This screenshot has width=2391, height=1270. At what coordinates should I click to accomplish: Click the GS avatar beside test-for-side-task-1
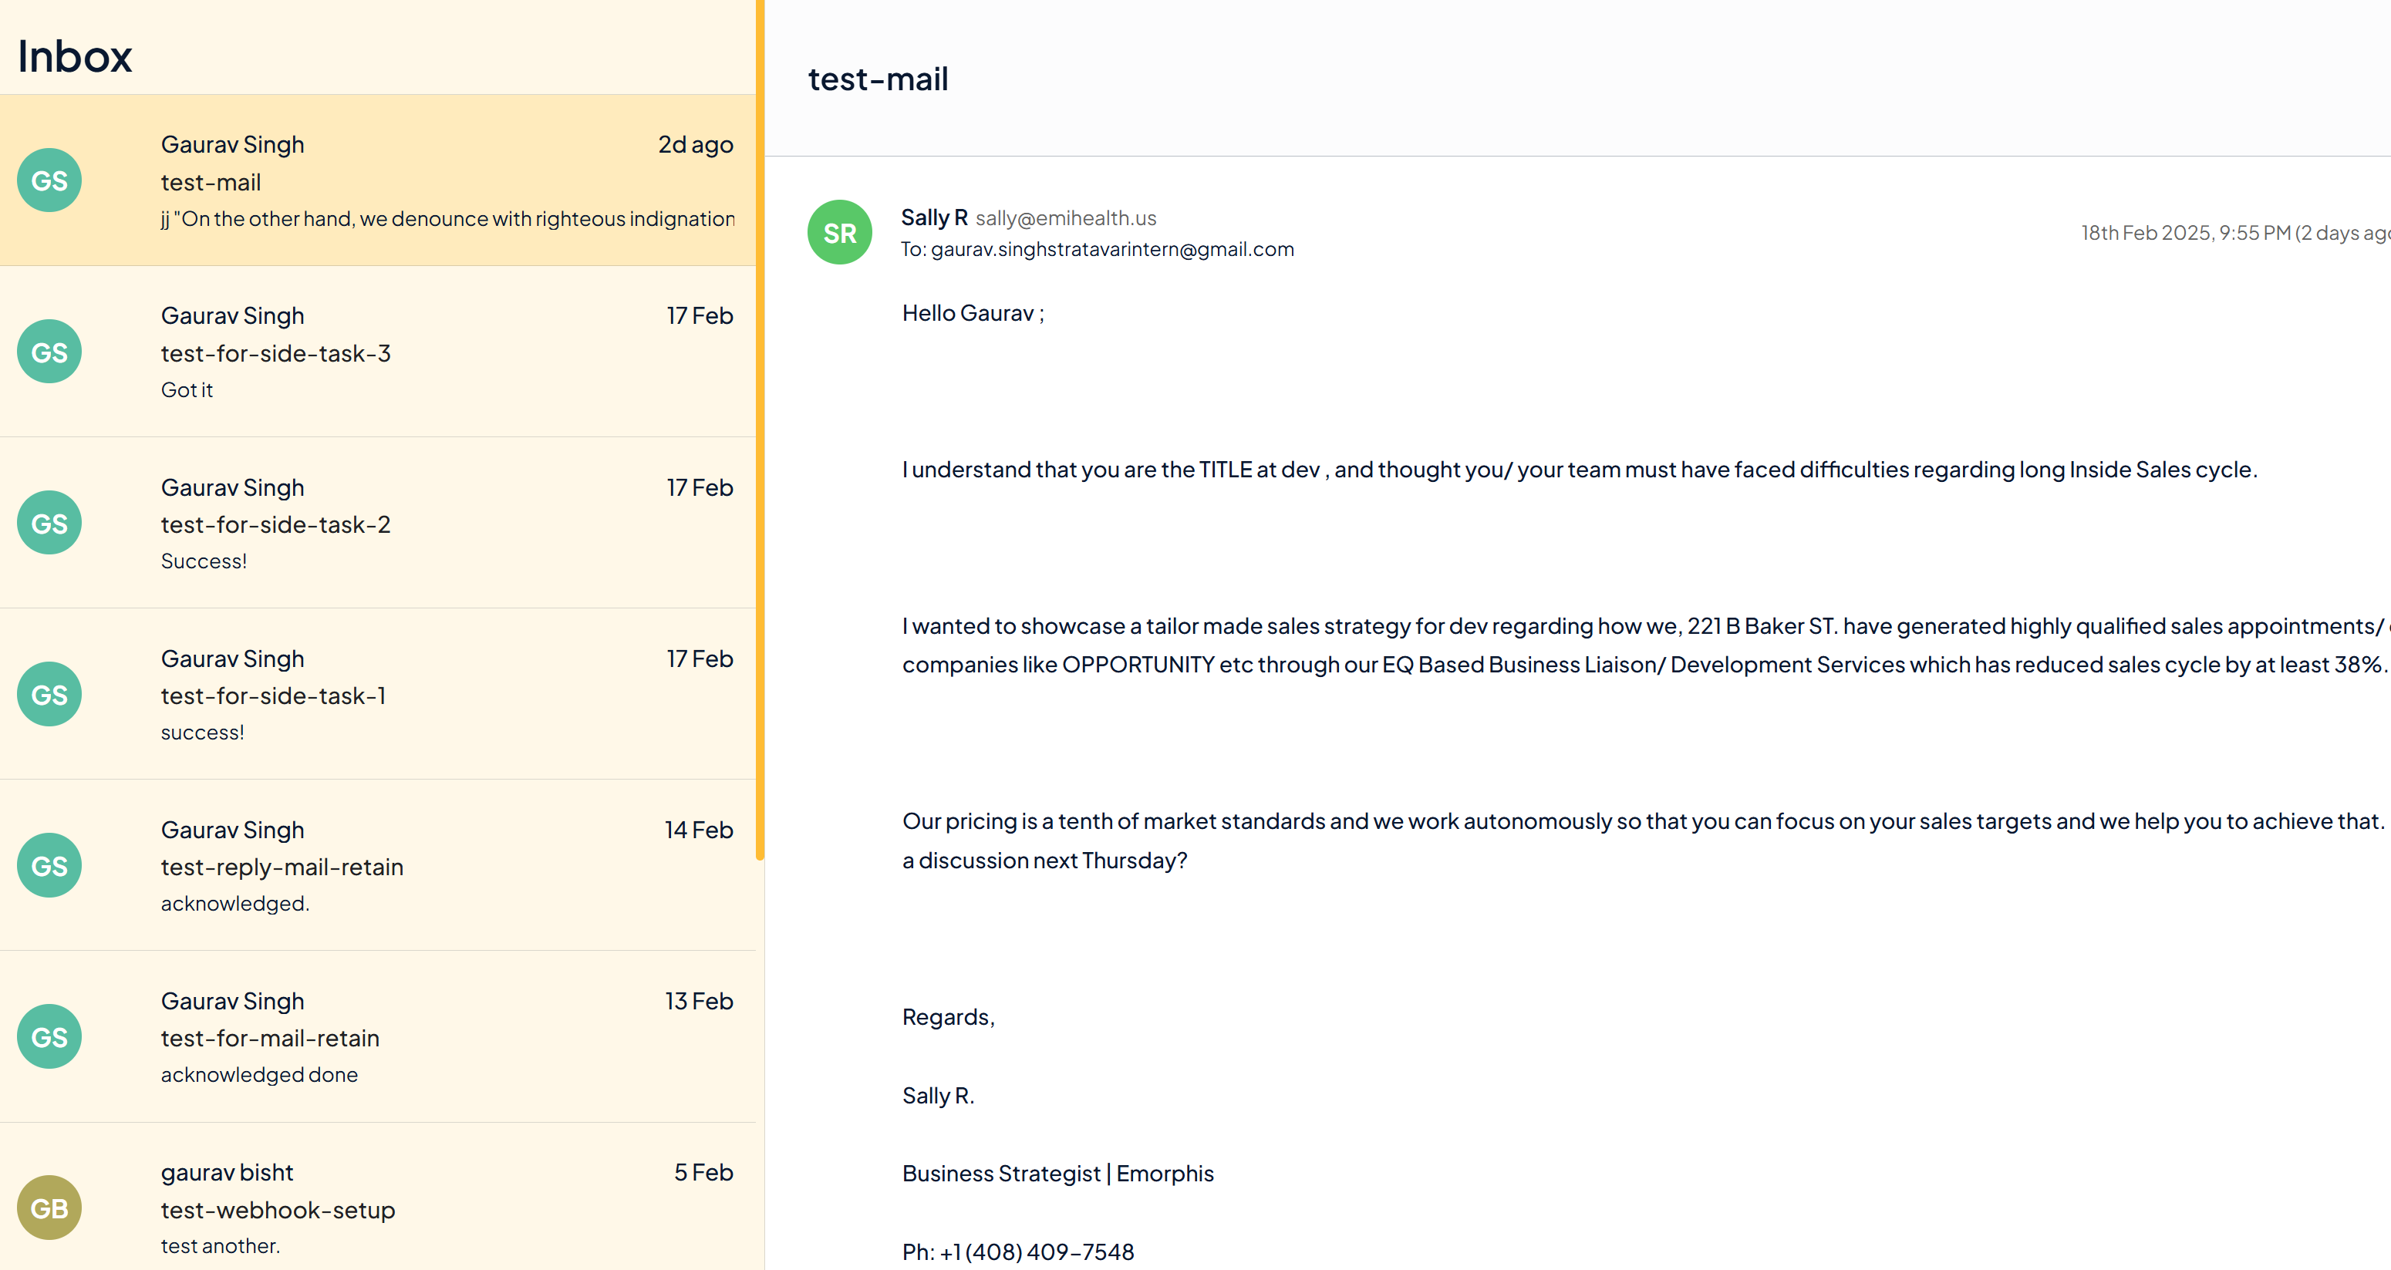pos(49,694)
